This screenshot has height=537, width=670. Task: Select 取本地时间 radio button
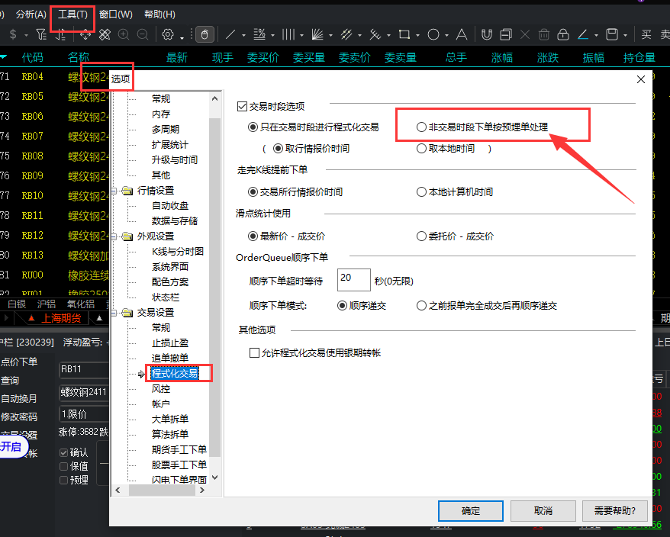(x=421, y=148)
